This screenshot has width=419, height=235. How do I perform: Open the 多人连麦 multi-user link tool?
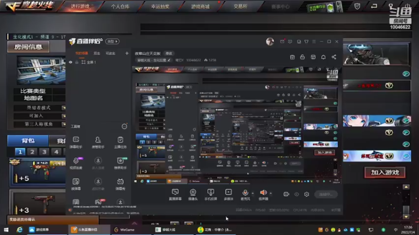(98, 163)
